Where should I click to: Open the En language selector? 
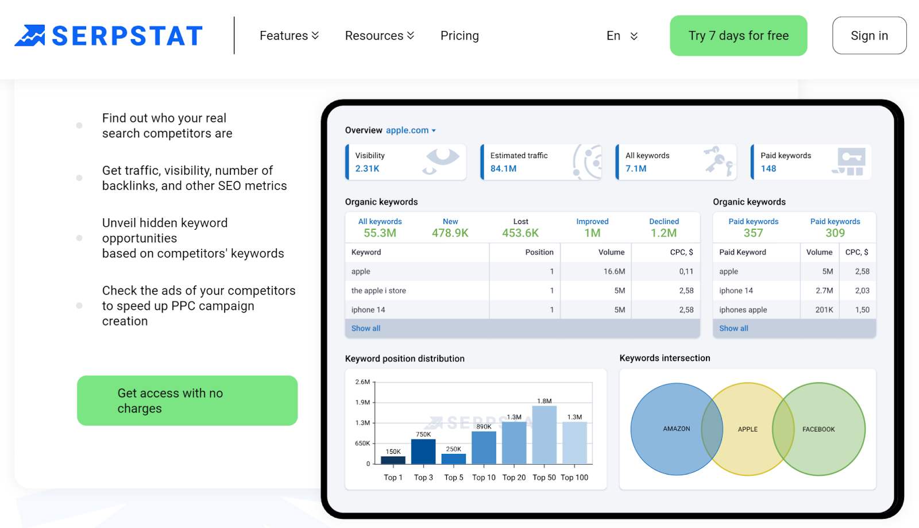point(622,36)
